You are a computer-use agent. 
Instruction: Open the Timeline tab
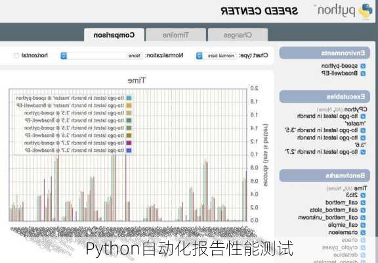tap(176, 36)
